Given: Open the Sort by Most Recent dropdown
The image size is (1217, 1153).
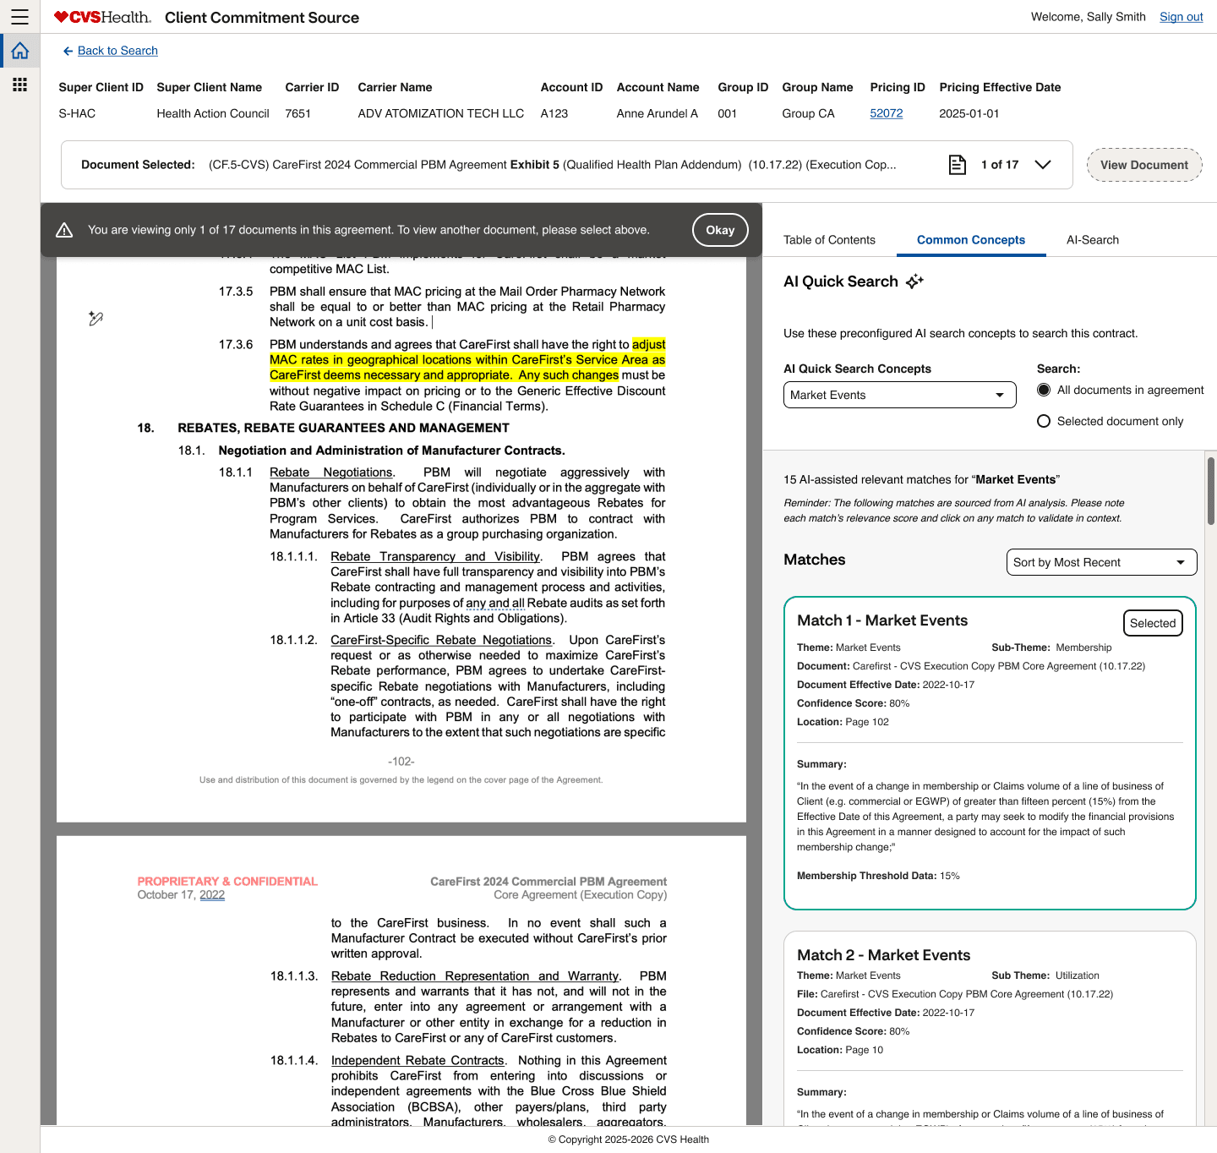Looking at the screenshot, I should coord(1101,562).
